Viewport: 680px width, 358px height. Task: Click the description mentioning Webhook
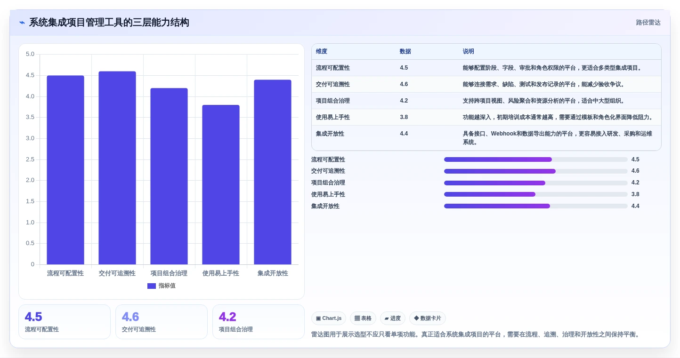558,138
